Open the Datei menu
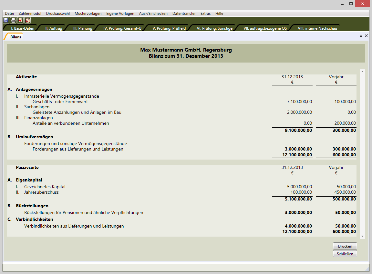372x274 pixels. tap(9, 14)
